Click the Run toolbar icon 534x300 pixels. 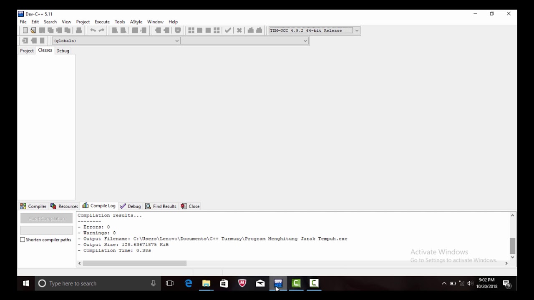[199, 30]
